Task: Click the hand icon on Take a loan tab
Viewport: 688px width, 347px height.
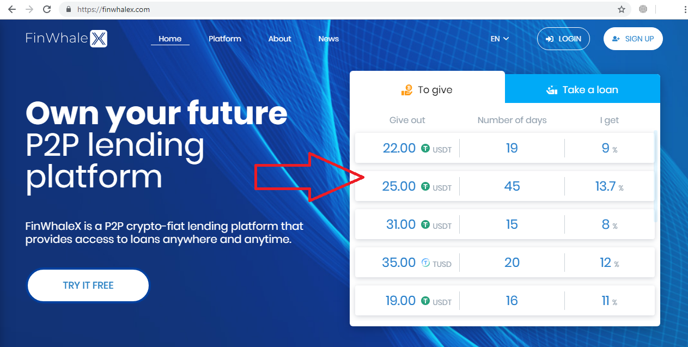Action: (552, 90)
